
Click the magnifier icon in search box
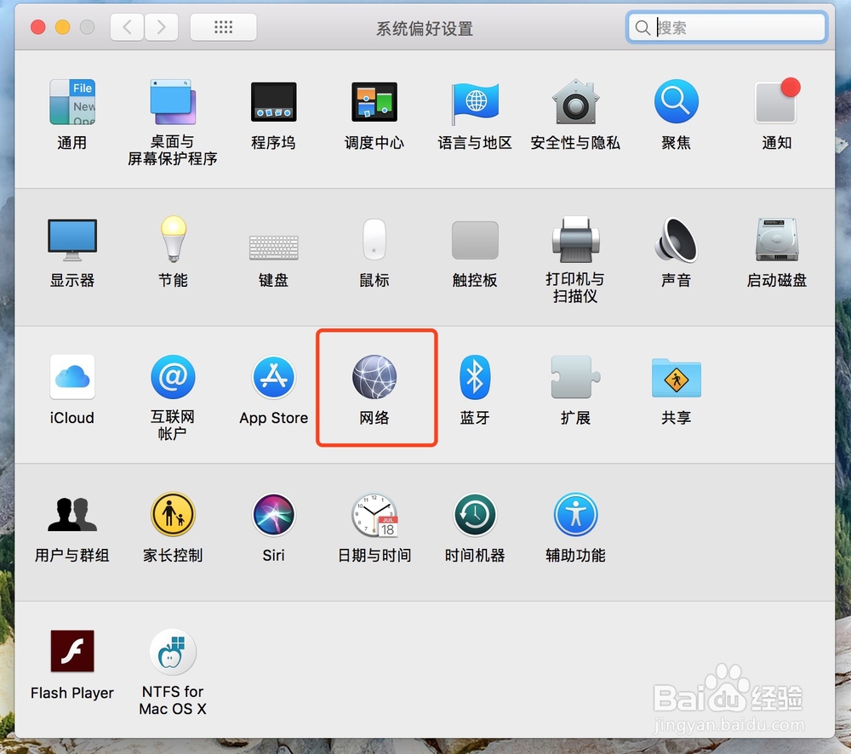[642, 28]
